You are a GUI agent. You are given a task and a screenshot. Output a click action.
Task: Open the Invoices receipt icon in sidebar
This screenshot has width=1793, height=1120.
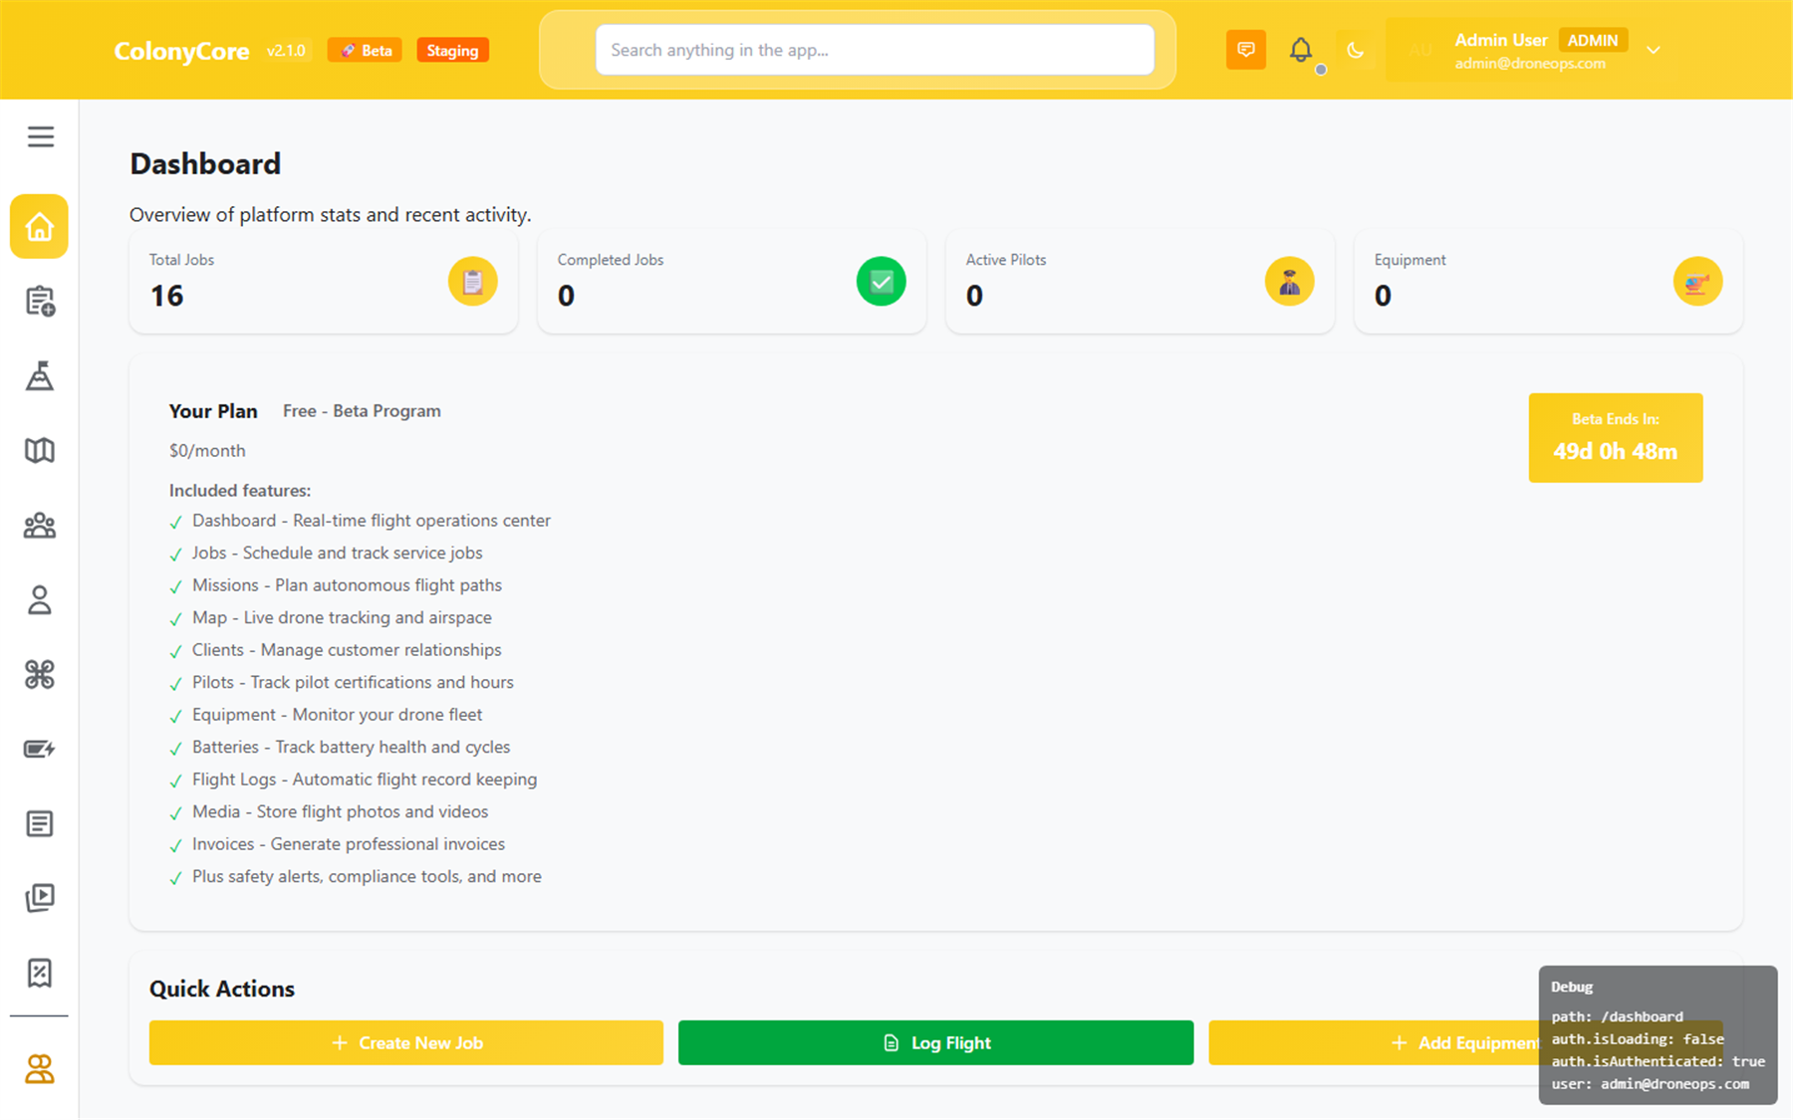point(39,973)
